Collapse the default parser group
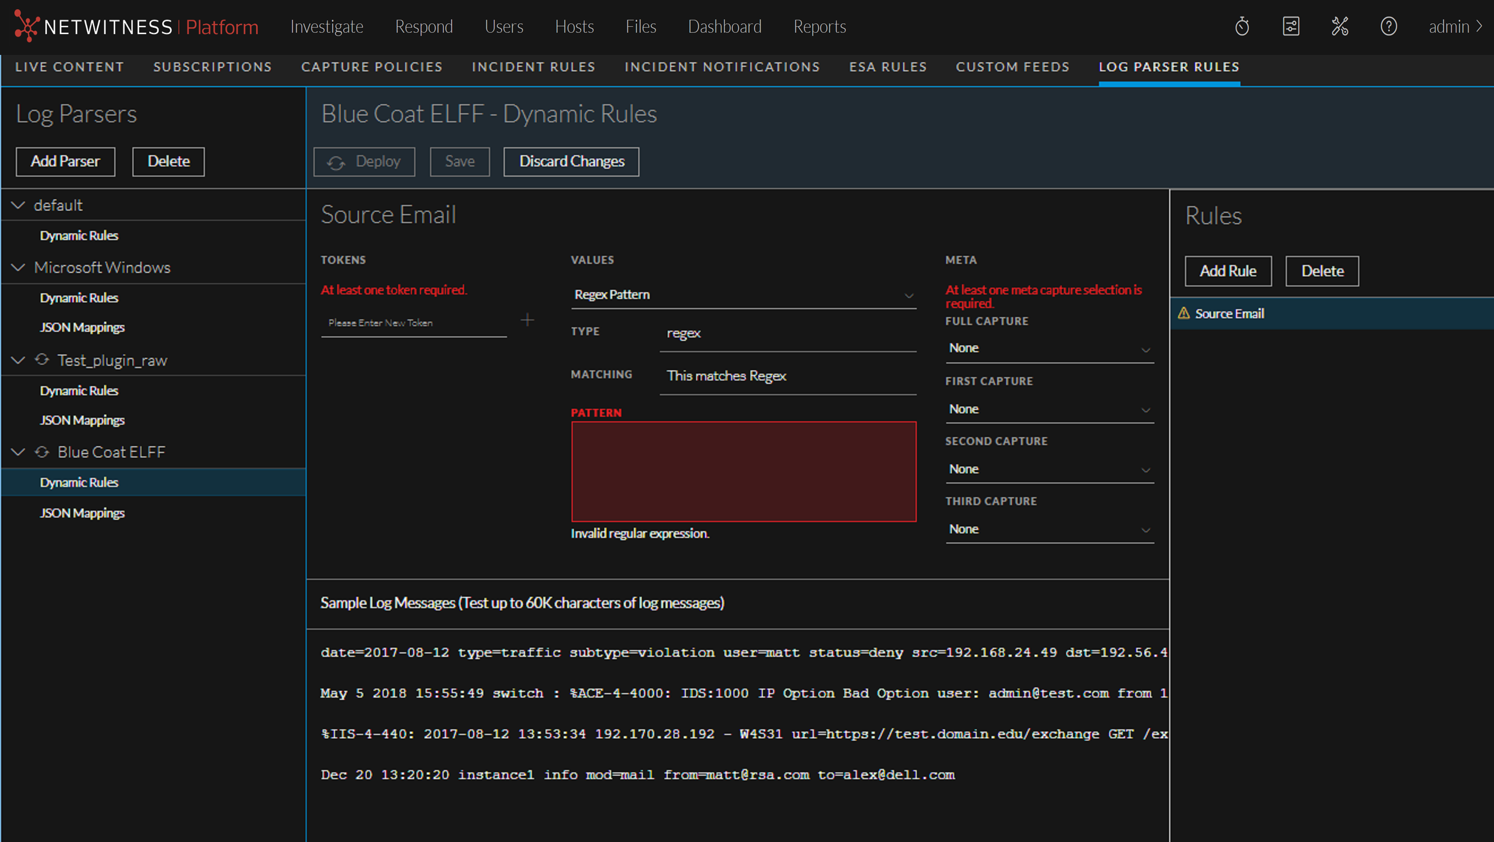Image resolution: width=1494 pixels, height=842 pixels. tap(19, 205)
